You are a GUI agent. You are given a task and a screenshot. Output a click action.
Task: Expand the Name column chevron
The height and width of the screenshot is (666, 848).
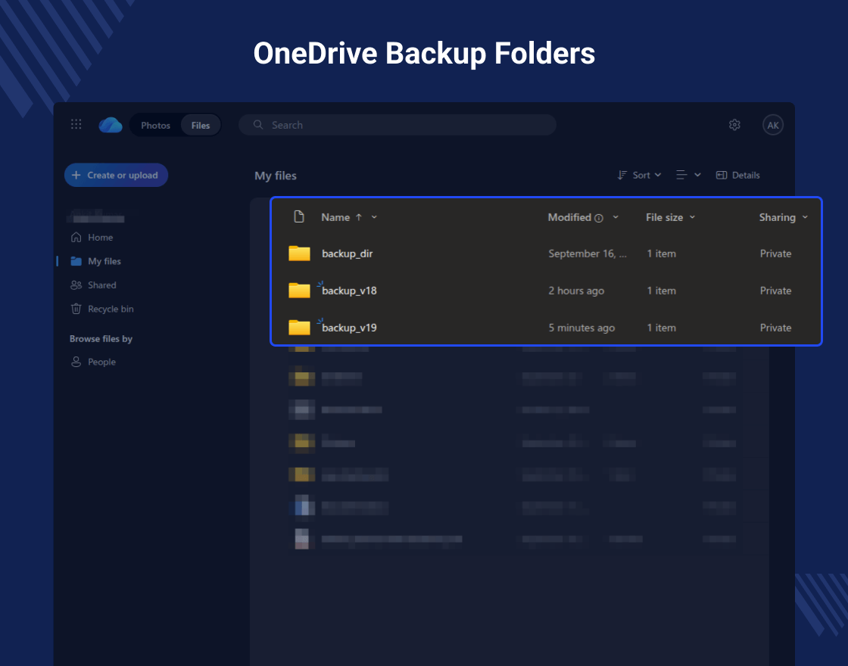[374, 217]
